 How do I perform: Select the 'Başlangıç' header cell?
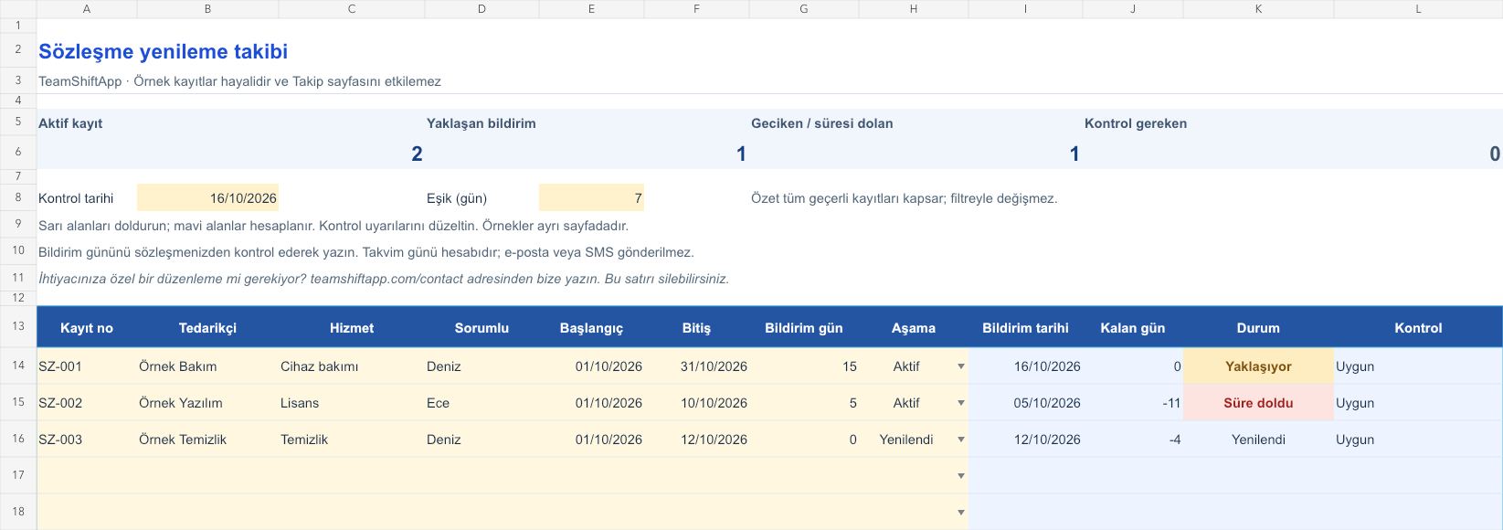pyautogui.click(x=591, y=328)
